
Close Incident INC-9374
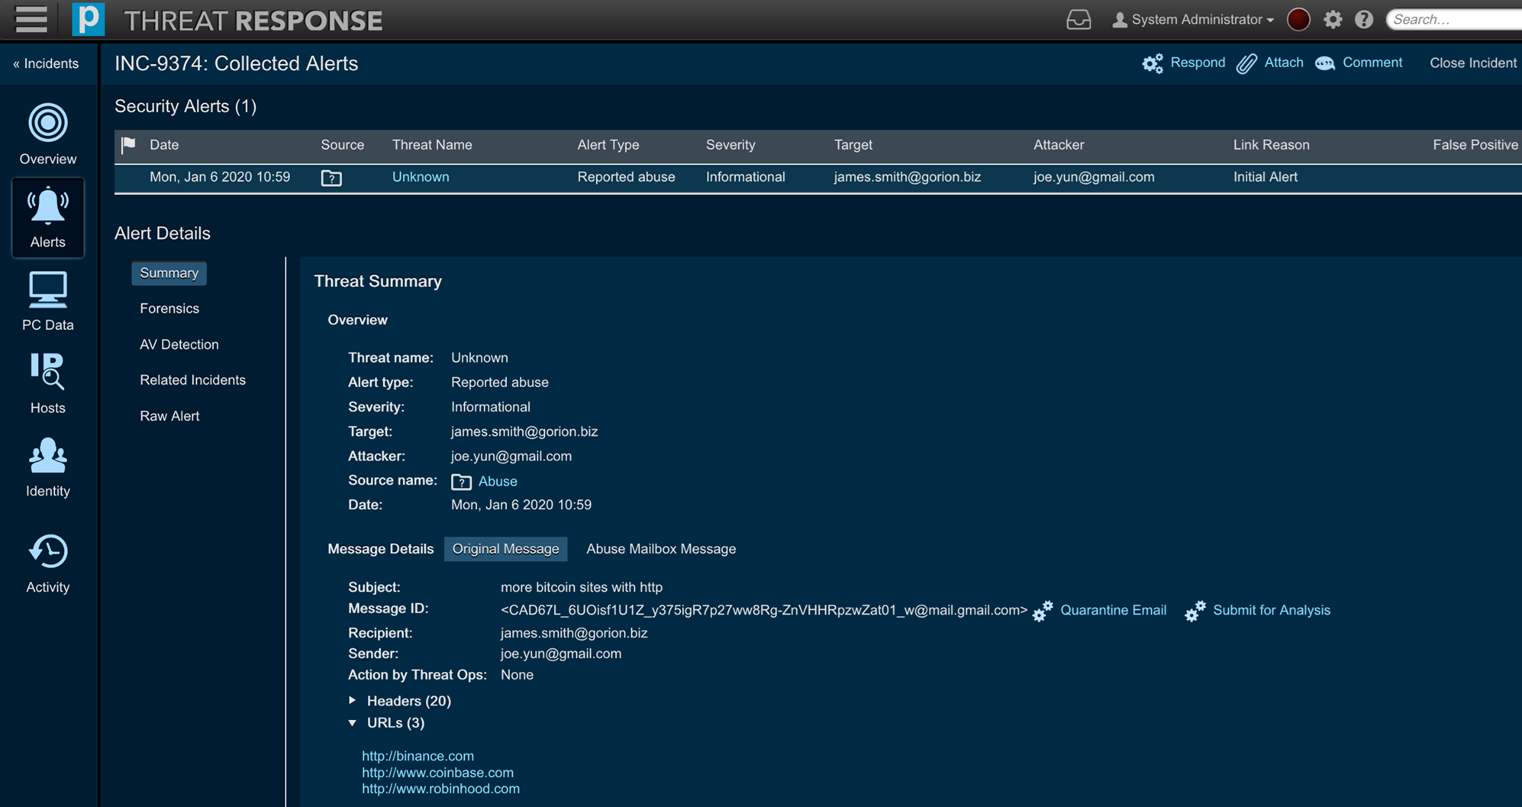click(1472, 63)
